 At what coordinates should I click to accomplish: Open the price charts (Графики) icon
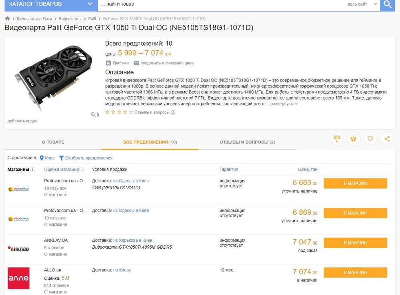click(108, 63)
